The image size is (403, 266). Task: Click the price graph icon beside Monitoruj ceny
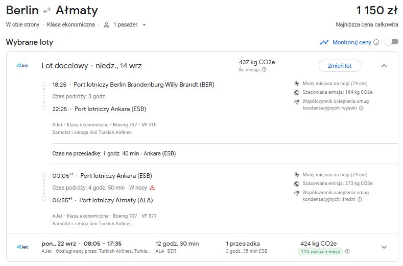[x=324, y=42]
